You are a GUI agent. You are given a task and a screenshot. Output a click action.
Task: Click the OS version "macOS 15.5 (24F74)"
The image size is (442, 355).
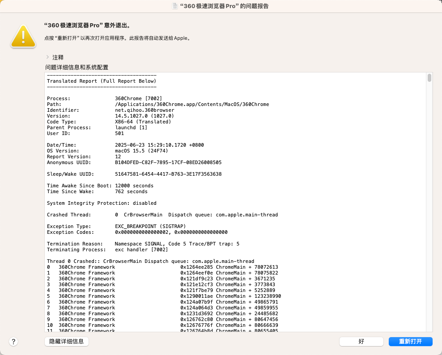[x=141, y=151]
